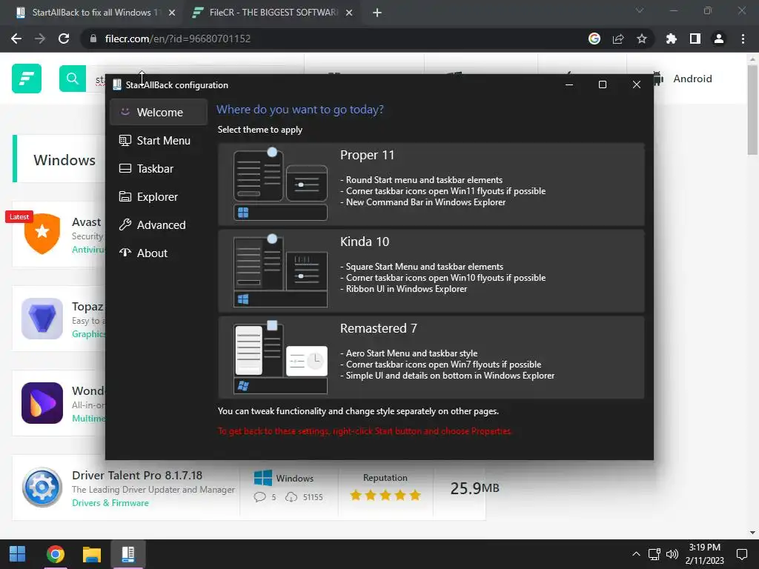Click the Explorer folder icon in sidebar

point(125,196)
